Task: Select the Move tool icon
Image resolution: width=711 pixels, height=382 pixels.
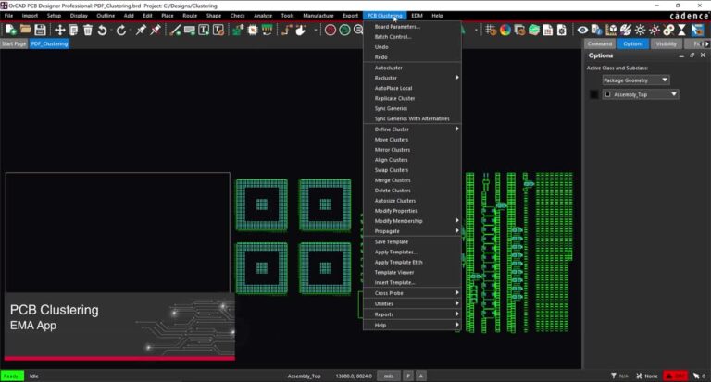Action: (59, 30)
